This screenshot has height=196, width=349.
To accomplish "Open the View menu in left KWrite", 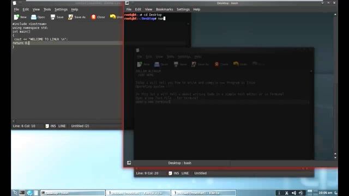I will [x=36, y=9].
